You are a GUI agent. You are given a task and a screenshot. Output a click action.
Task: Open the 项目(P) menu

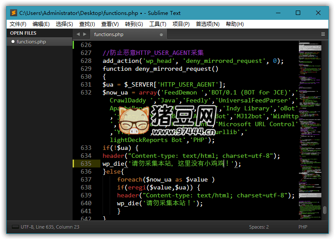point(181,24)
